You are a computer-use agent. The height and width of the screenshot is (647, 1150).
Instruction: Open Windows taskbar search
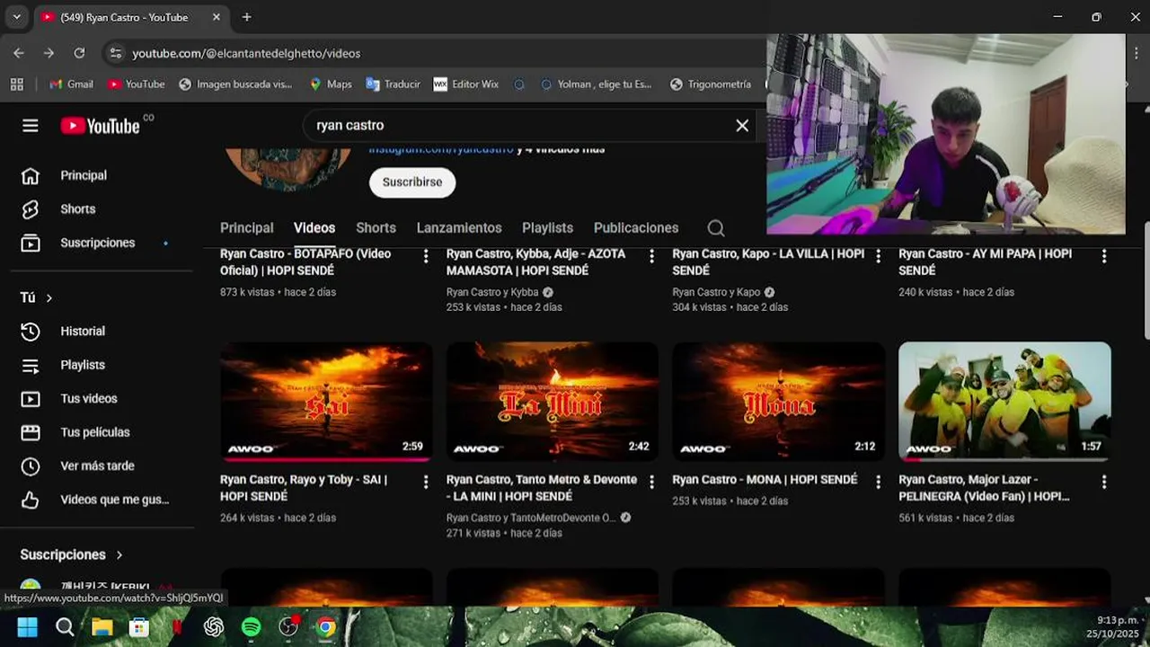coord(65,627)
